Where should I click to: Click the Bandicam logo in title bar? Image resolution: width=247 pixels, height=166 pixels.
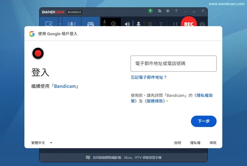pos(53,12)
